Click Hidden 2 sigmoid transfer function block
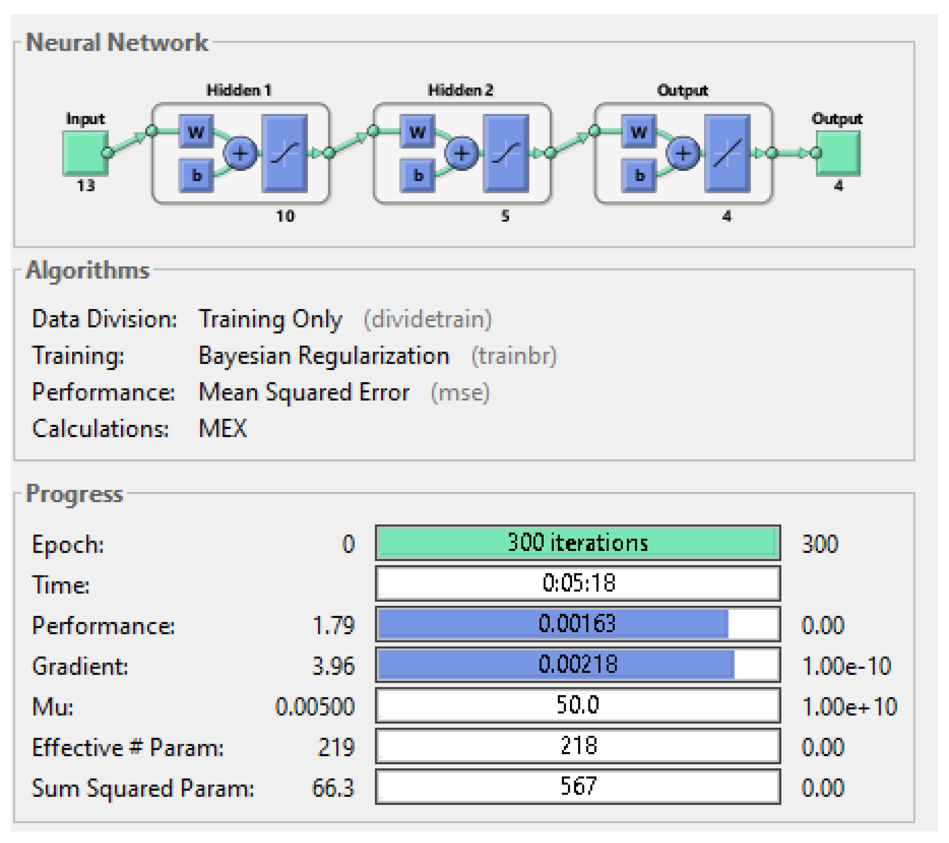The height and width of the screenshot is (843, 949). [506, 153]
